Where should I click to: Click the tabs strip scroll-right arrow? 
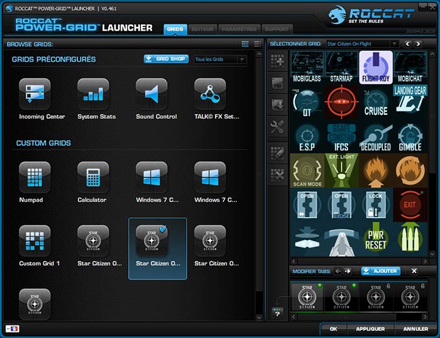point(425,317)
